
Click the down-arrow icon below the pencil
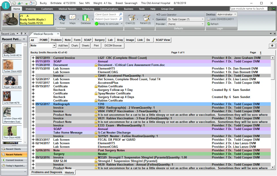[272, 46]
